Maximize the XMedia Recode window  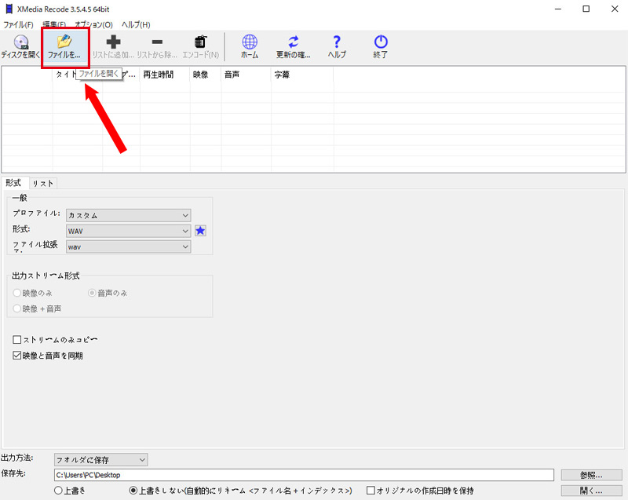pos(586,9)
